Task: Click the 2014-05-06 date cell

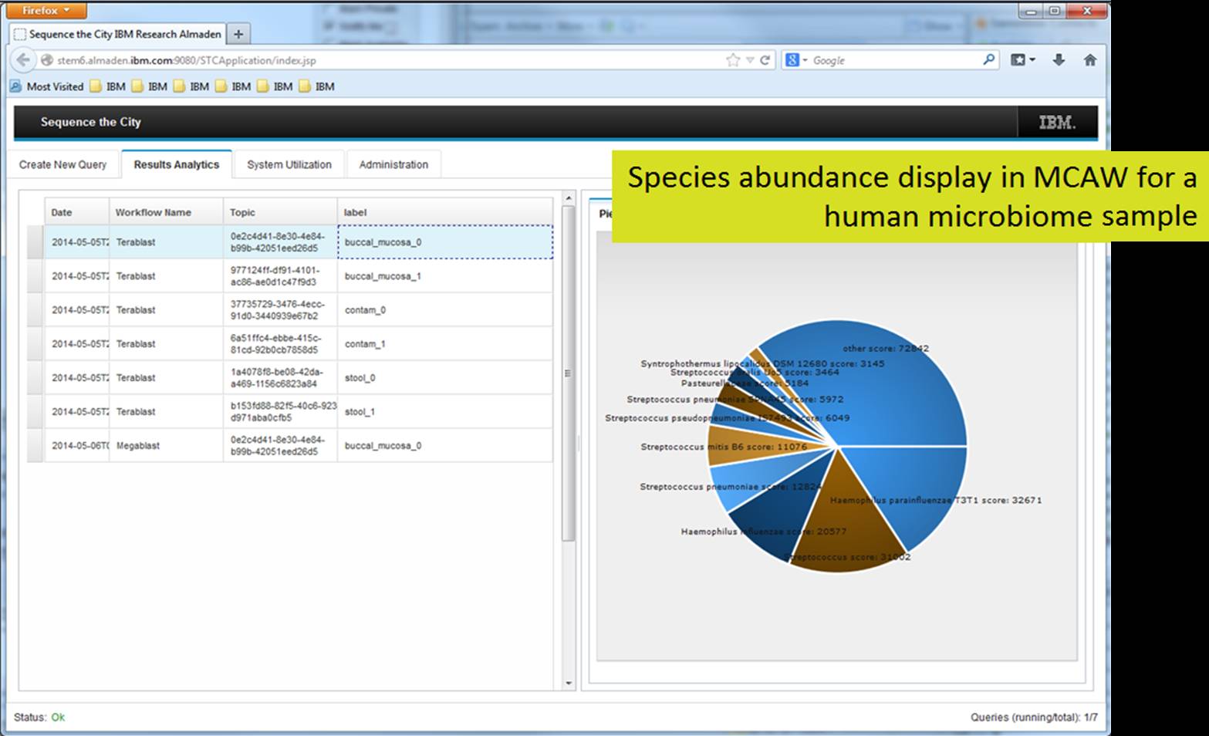Action: [76, 446]
